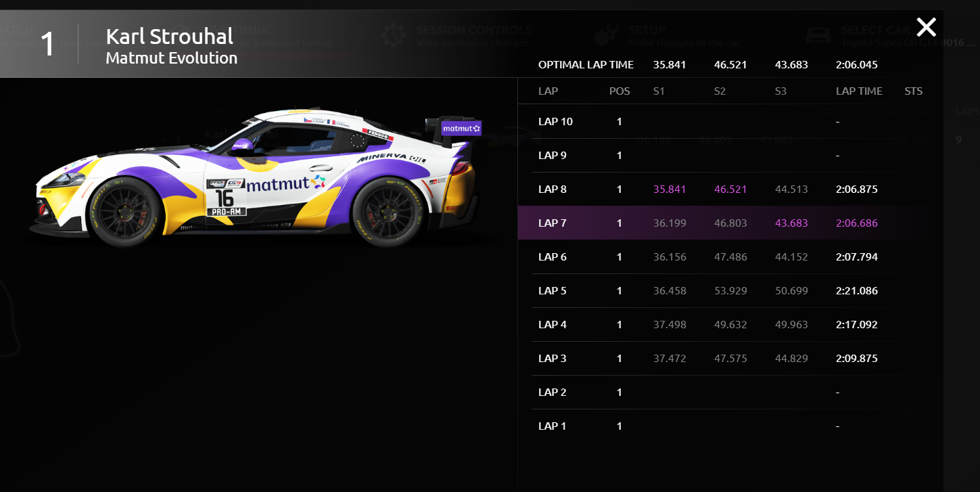Click lap 8 time 2:06.875

click(x=857, y=189)
